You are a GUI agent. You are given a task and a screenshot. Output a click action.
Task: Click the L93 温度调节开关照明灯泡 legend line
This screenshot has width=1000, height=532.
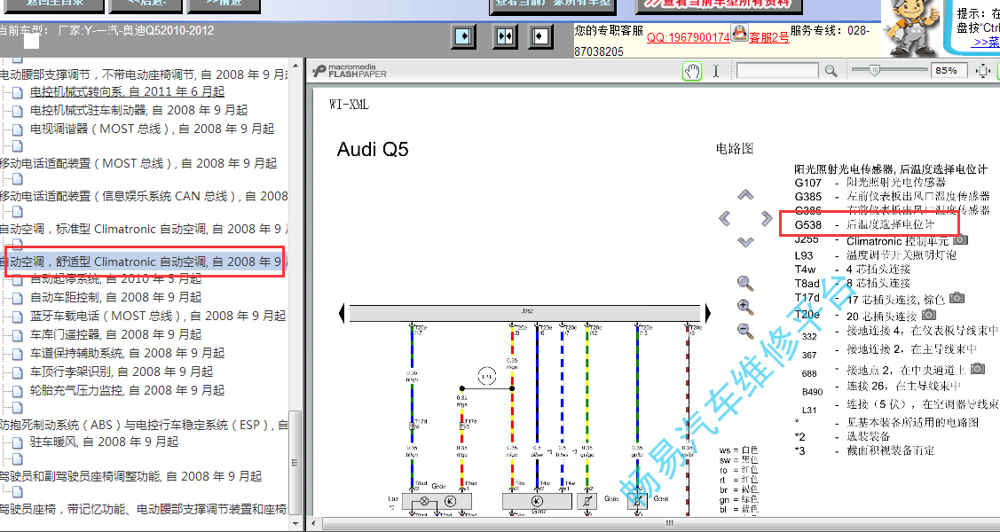876,254
